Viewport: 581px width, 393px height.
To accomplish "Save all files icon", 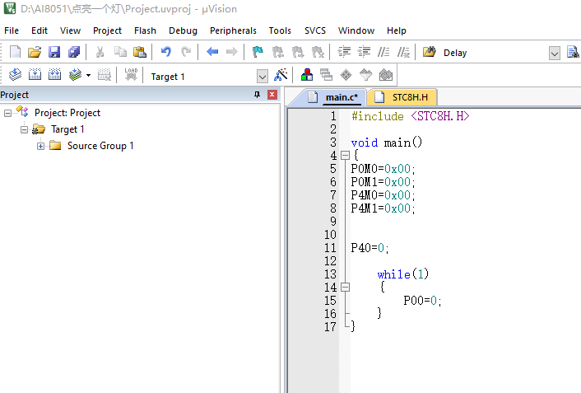I will click(x=74, y=52).
